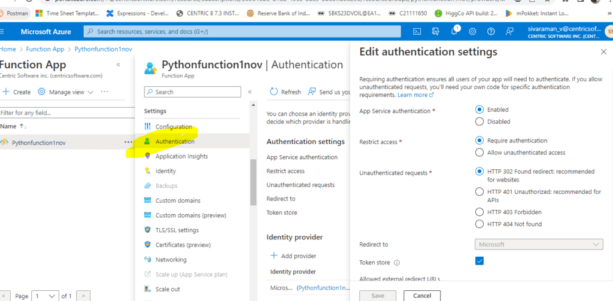Select HTTP 404 Not found option
613x301 pixels.
point(480,224)
